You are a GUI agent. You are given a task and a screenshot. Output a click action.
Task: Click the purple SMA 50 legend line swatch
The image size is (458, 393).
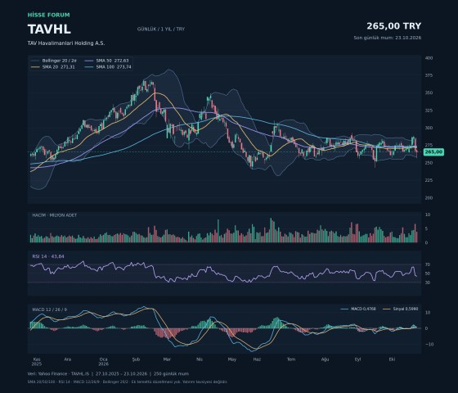click(89, 61)
